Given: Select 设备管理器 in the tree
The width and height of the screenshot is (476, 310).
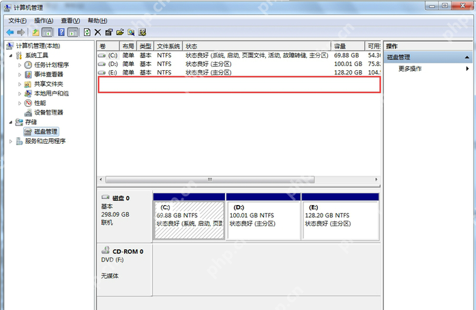Looking at the screenshot, I should tap(48, 112).
